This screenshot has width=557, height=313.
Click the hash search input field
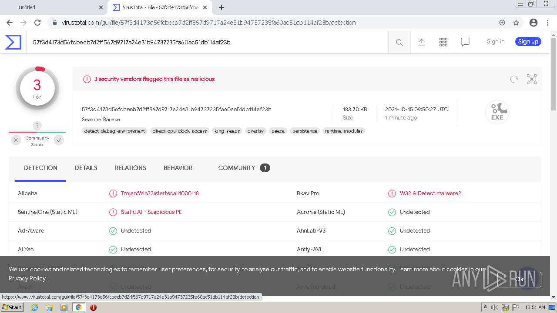click(x=207, y=42)
